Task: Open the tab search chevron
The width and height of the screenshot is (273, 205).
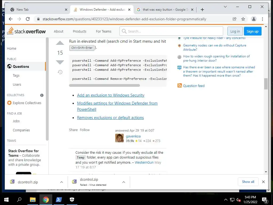Action: (x=225, y=7)
